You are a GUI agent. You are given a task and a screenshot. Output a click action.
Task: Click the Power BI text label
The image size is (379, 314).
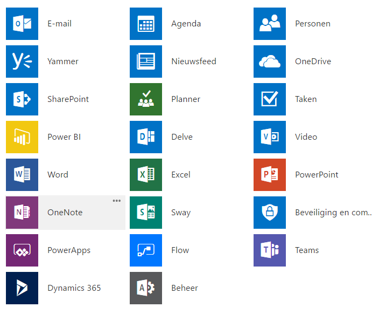64,137
